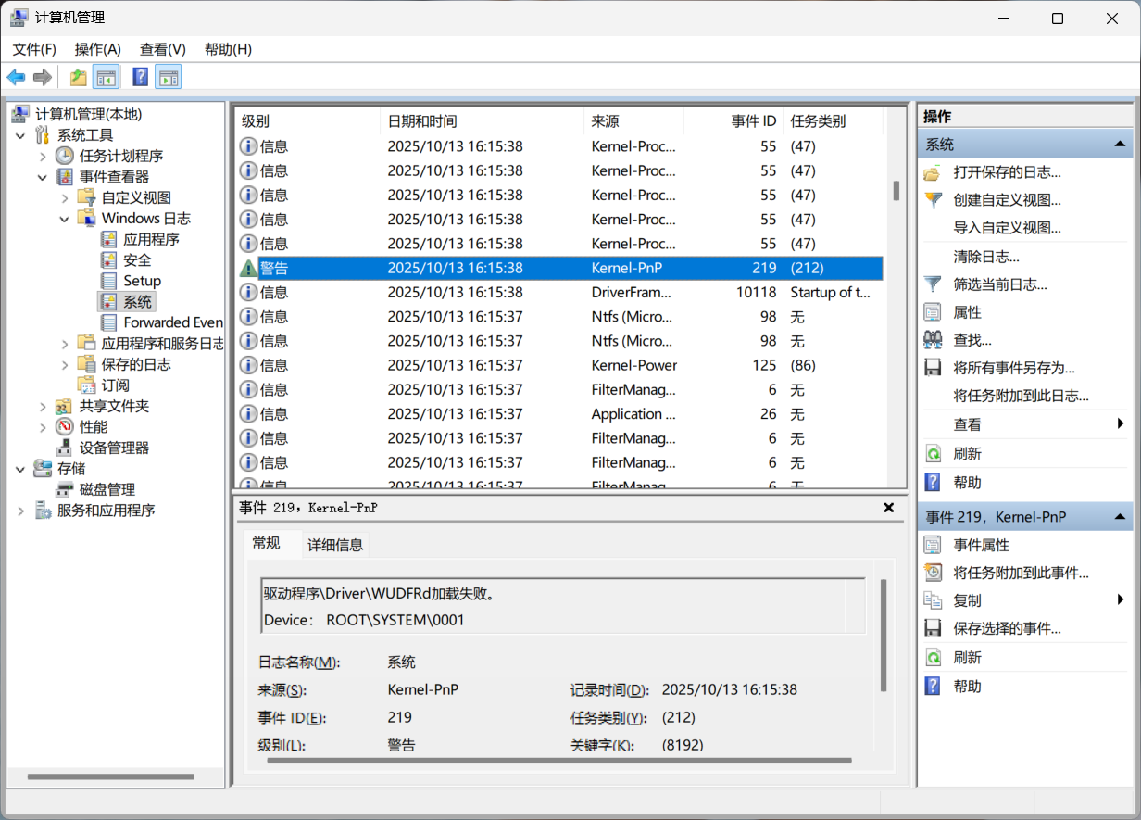Open 事件属性 in the actions pane
1141x820 pixels.
(982, 546)
